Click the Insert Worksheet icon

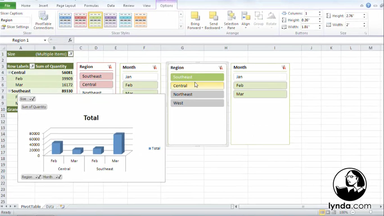coord(62,206)
